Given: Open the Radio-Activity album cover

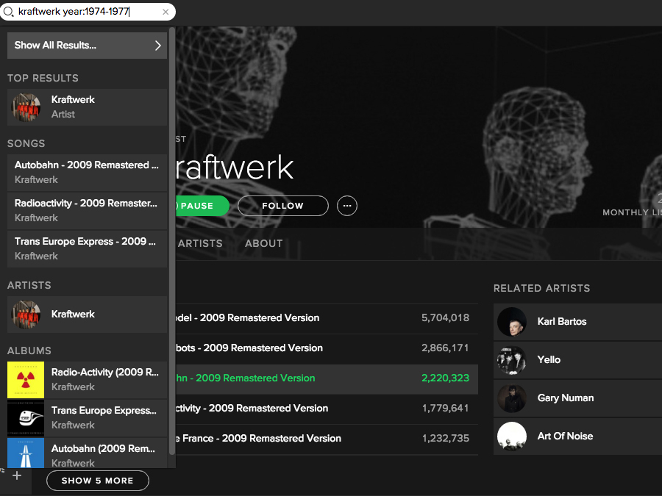Looking at the screenshot, I should point(26,380).
